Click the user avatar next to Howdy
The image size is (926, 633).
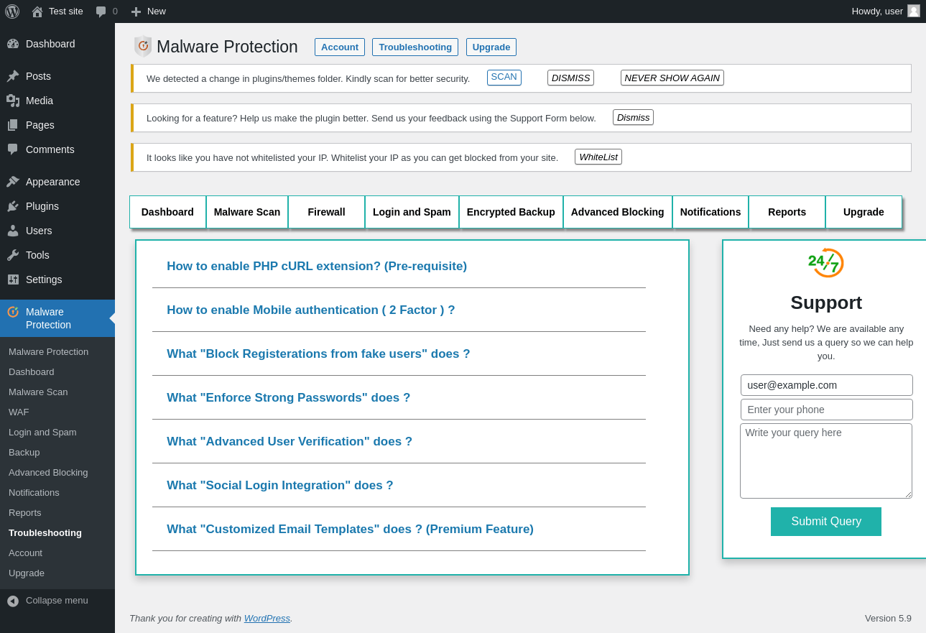(x=913, y=11)
